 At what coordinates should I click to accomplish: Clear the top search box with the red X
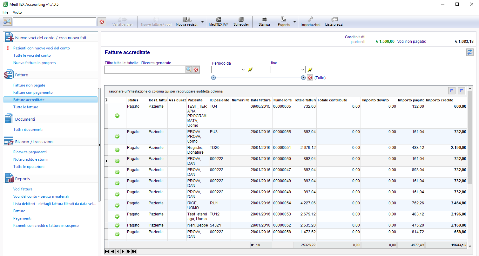pyautogui.click(x=102, y=22)
